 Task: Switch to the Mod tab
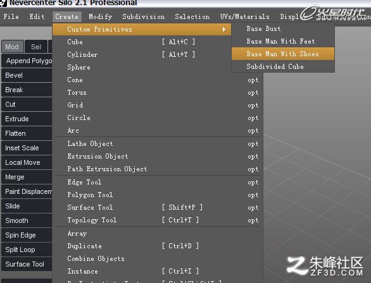click(x=12, y=47)
